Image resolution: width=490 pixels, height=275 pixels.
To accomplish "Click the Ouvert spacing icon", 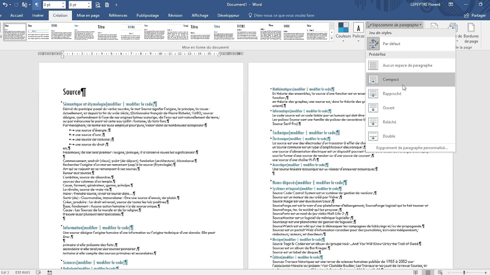I will click(x=373, y=108).
